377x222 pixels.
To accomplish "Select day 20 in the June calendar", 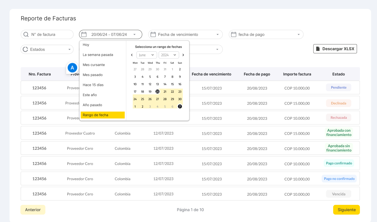I will coord(157,92).
